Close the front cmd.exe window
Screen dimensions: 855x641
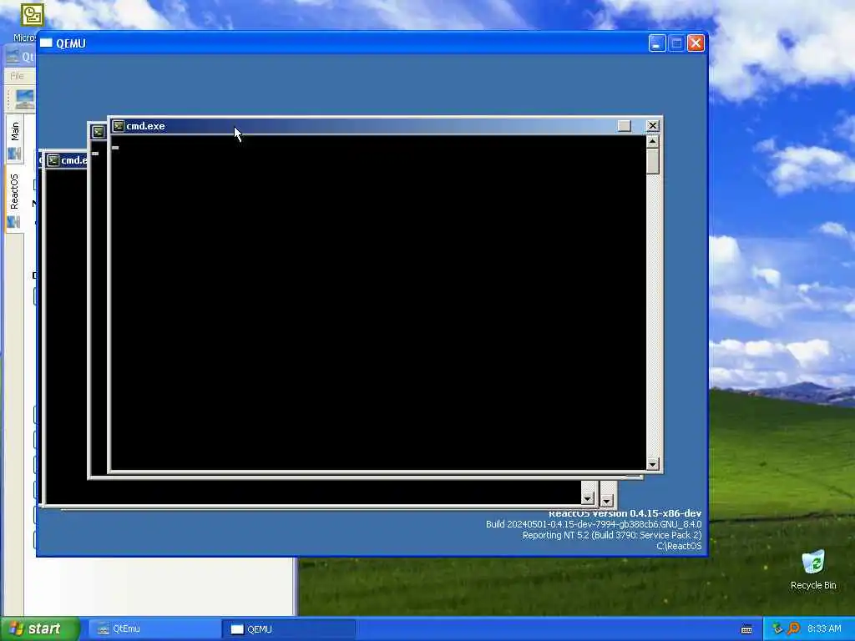click(x=653, y=126)
